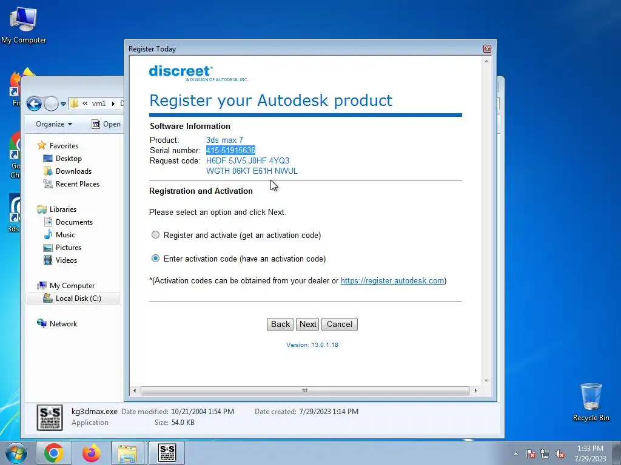Click Open in Explorer toolbar
621x465 pixels.
pyautogui.click(x=106, y=124)
